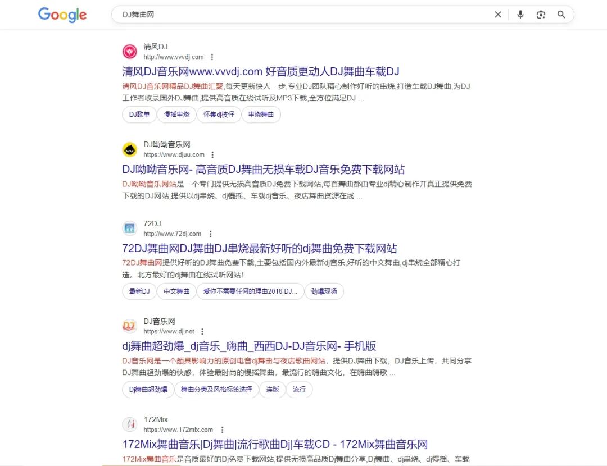Click the DJ呦呦音乐网 favicon

point(130,149)
